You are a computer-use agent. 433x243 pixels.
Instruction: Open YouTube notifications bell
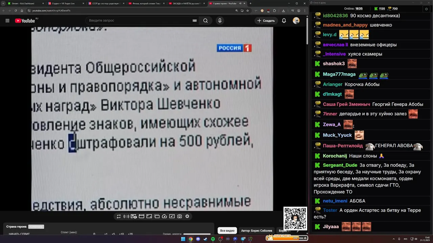(x=284, y=21)
